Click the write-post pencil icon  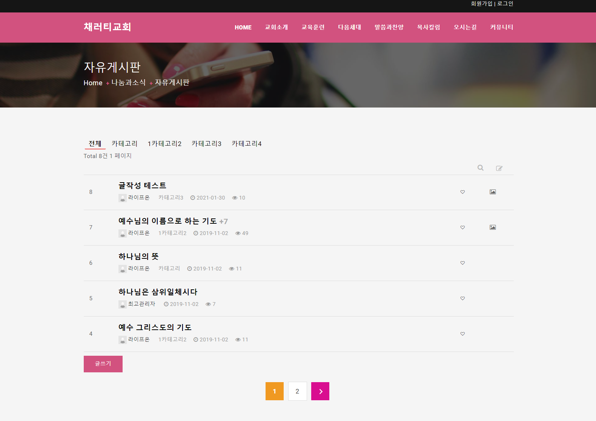click(x=499, y=168)
